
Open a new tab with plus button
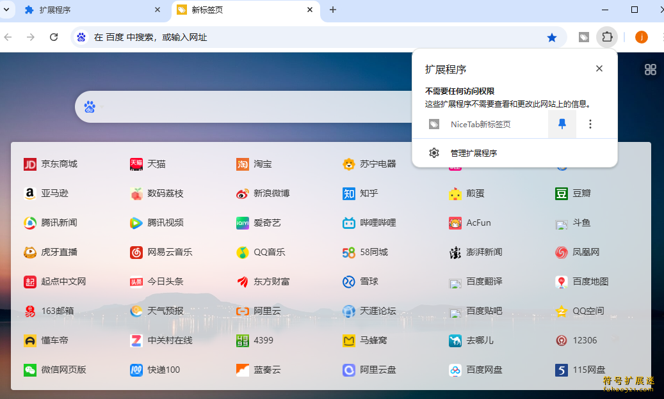pyautogui.click(x=333, y=10)
